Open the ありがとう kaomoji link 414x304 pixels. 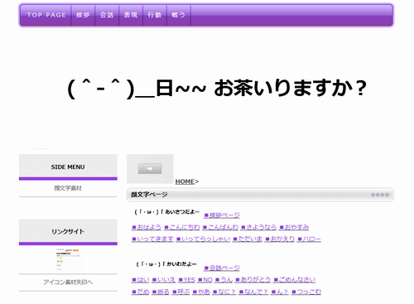pyautogui.click(x=253, y=280)
